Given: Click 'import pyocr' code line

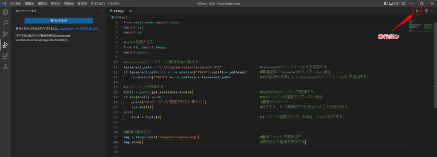Looking at the screenshot, I should coord(135,52).
